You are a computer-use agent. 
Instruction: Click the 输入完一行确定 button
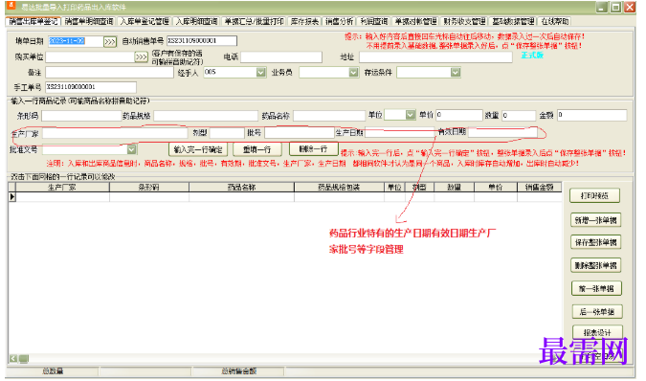[198, 149]
